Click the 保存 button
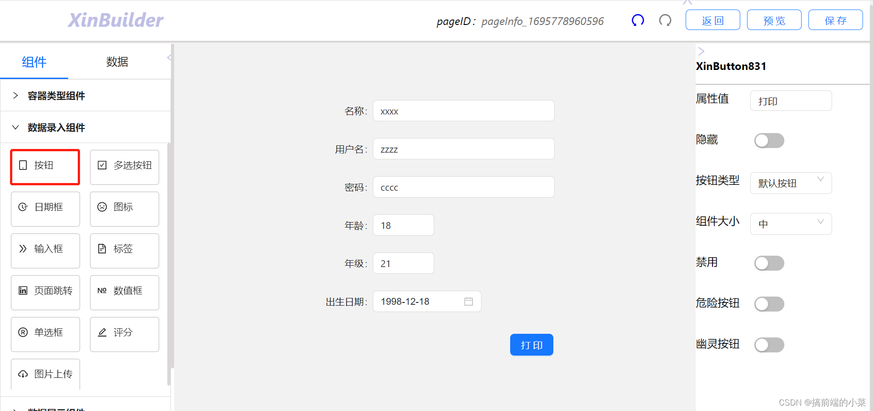This screenshot has height=411, width=873. pyautogui.click(x=836, y=20)
